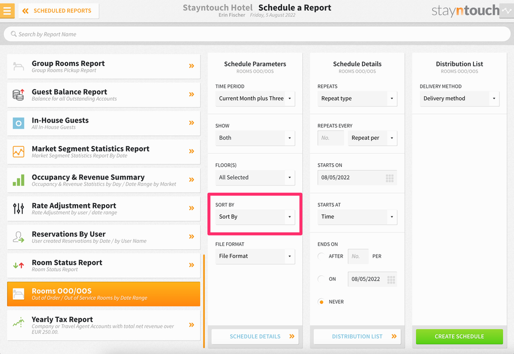The width and height of the screenshot is (514, 354).
Task: Select the AFTER ends-on radio button
Action: pyautogui.click(x=321, y=256)
